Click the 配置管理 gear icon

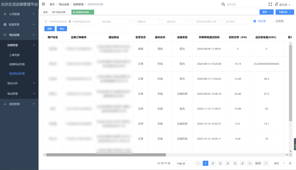(x=5, y=24)
